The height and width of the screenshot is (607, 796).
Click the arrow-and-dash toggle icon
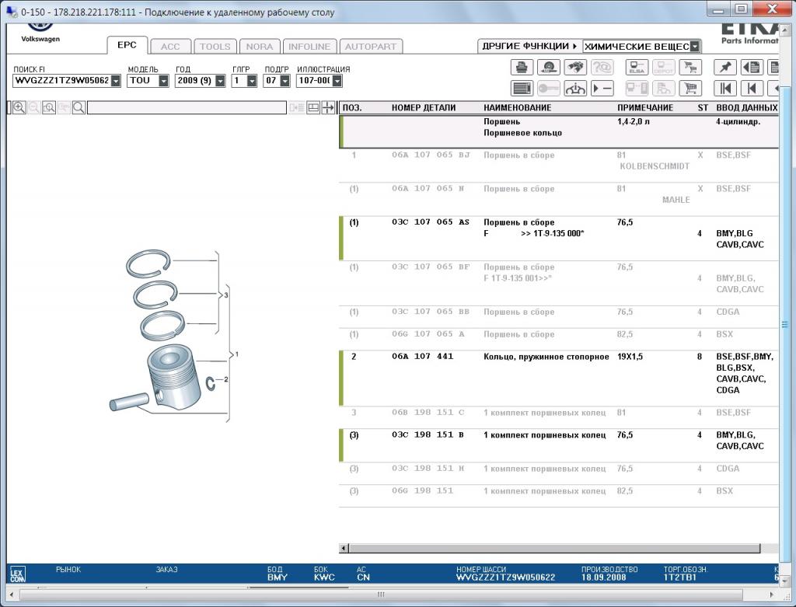pos(602,89)
